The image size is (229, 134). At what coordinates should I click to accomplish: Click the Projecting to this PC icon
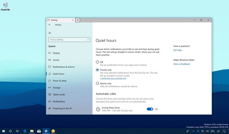(50, 108)
